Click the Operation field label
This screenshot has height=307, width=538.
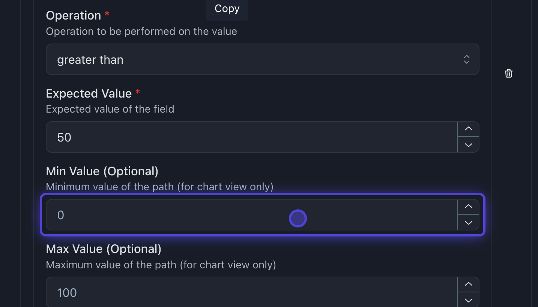(74, 16)
